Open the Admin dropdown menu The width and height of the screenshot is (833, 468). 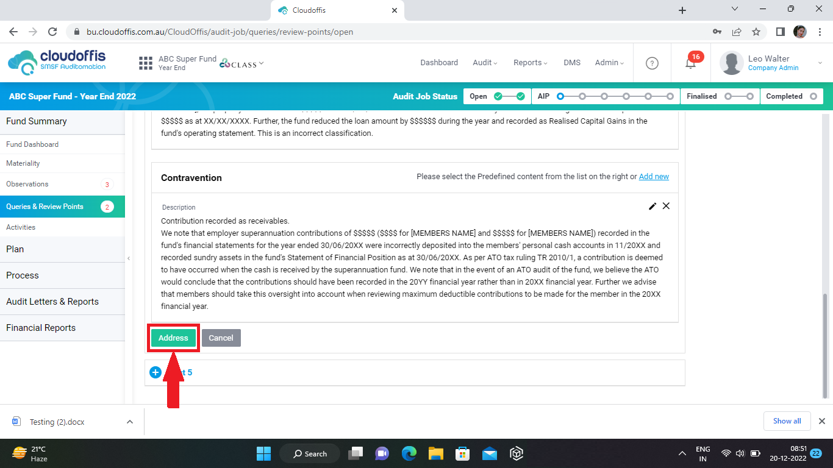point(609,63)
